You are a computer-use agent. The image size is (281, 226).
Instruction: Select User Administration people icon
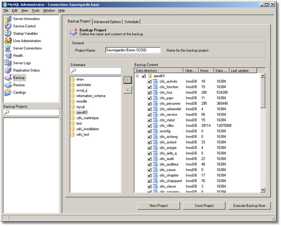[8, 41]
